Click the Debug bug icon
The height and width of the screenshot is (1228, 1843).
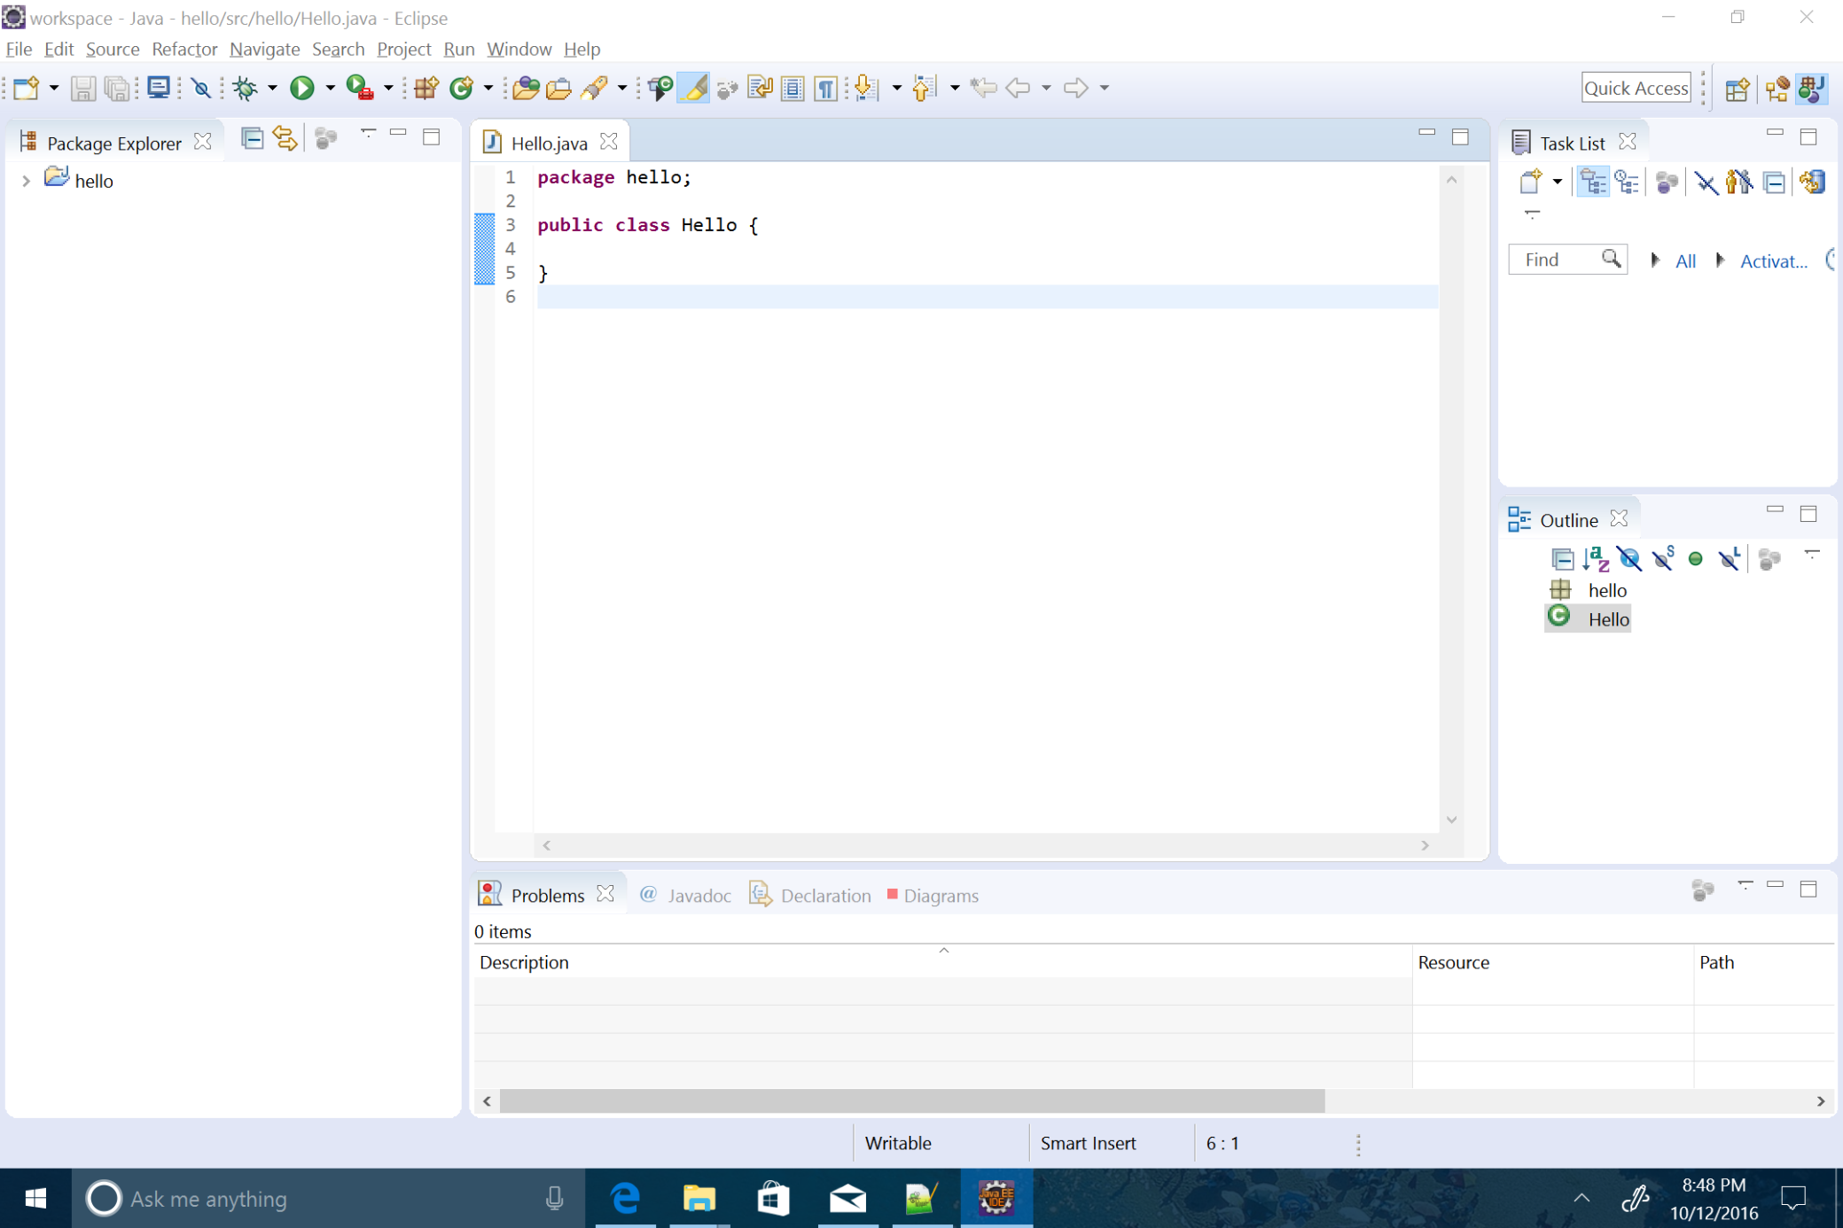click(x=245, y=87)
